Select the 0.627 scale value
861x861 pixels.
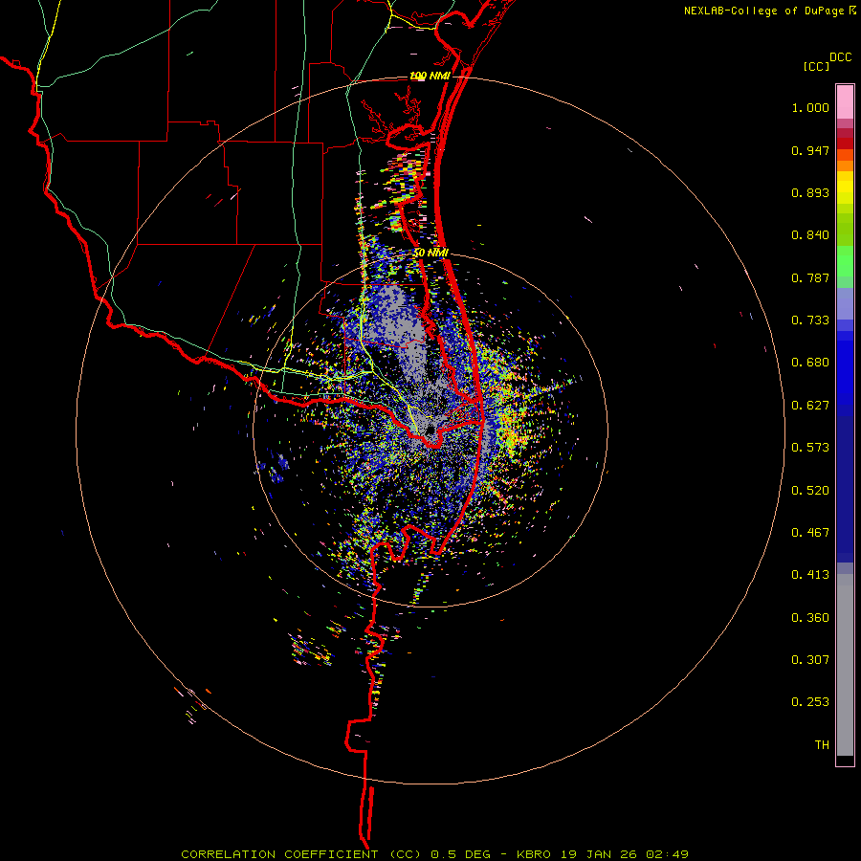click(810, 406)
